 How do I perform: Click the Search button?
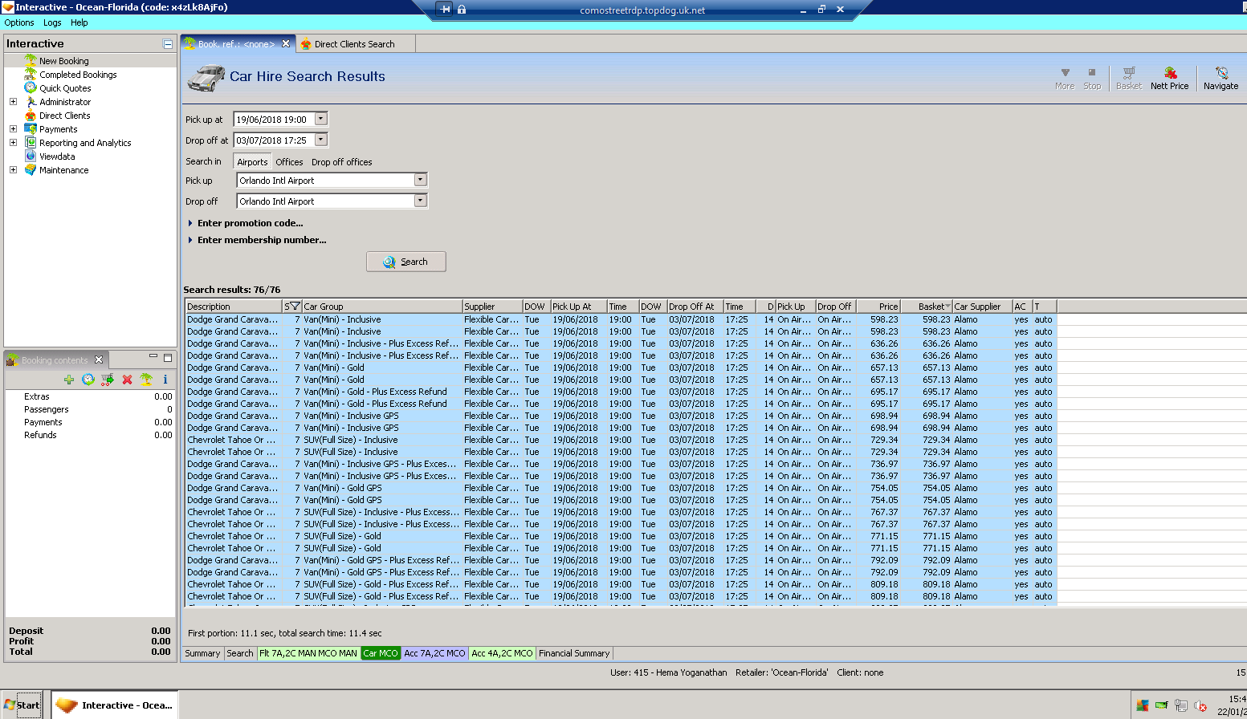[405, 262]
